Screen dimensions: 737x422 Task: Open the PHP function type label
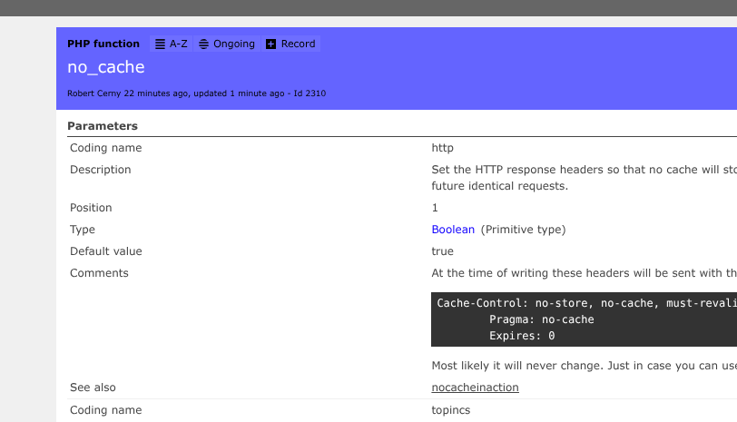103,44
